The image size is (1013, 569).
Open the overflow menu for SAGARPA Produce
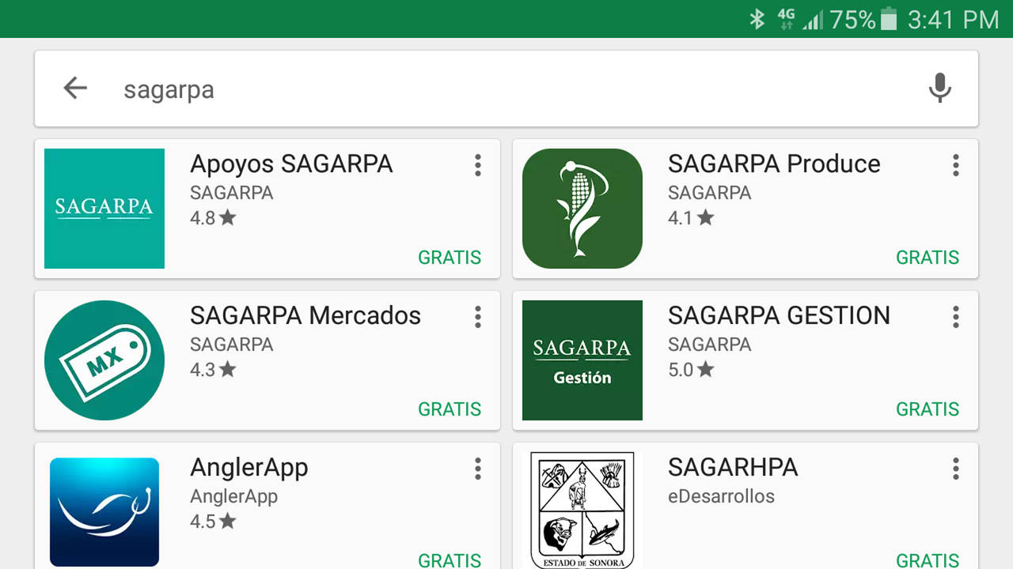click(956, 165)
